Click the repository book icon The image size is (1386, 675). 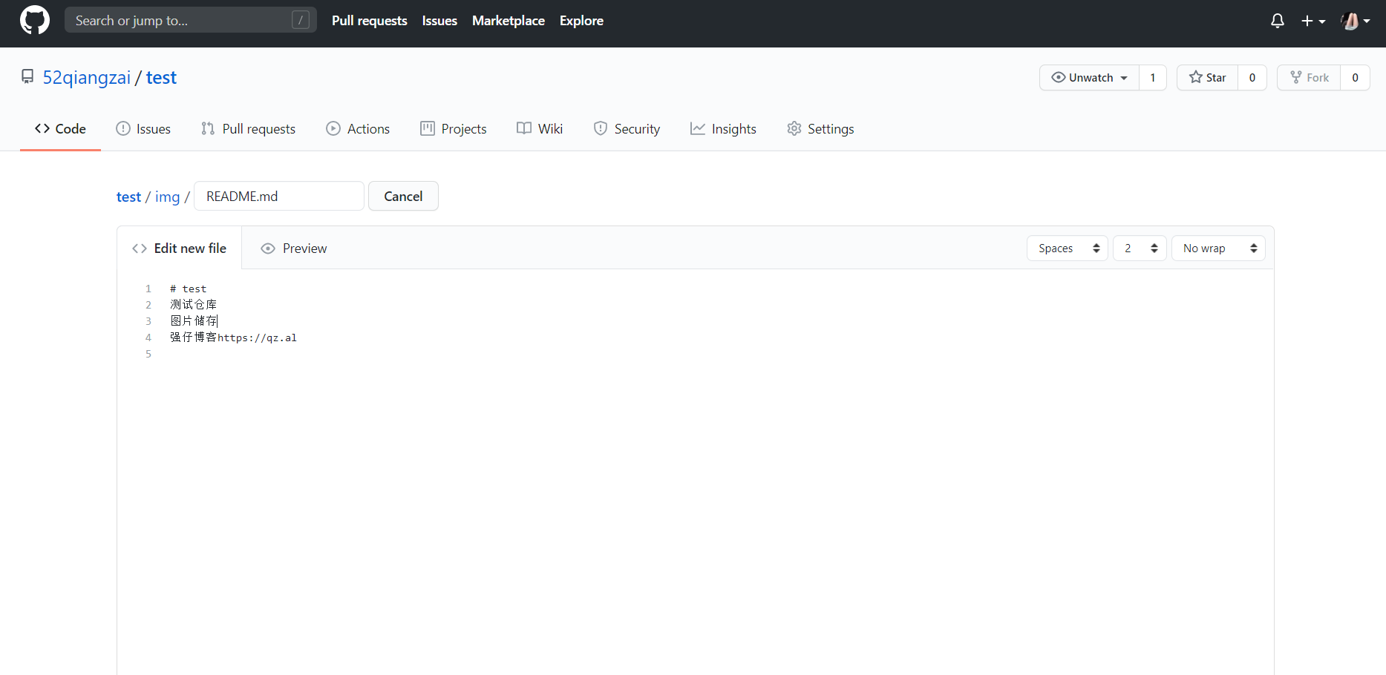tap(27, 77)
